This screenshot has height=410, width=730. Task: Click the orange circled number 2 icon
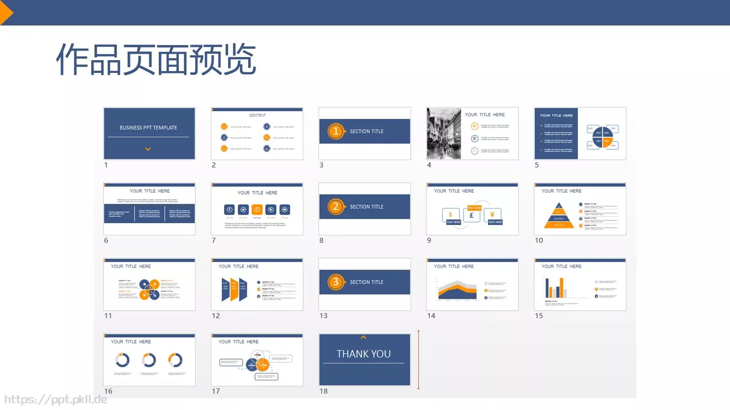click(x=336, y=207)
